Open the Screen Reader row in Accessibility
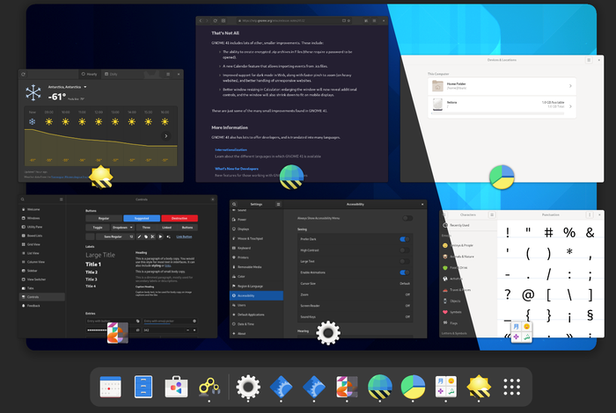This screenshot has height=413, width=616. (356, 306)
